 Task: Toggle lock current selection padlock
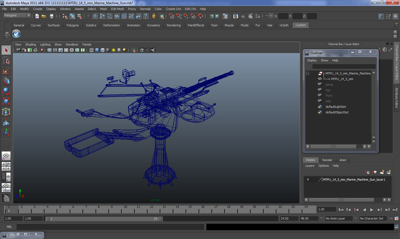point(154,16)
